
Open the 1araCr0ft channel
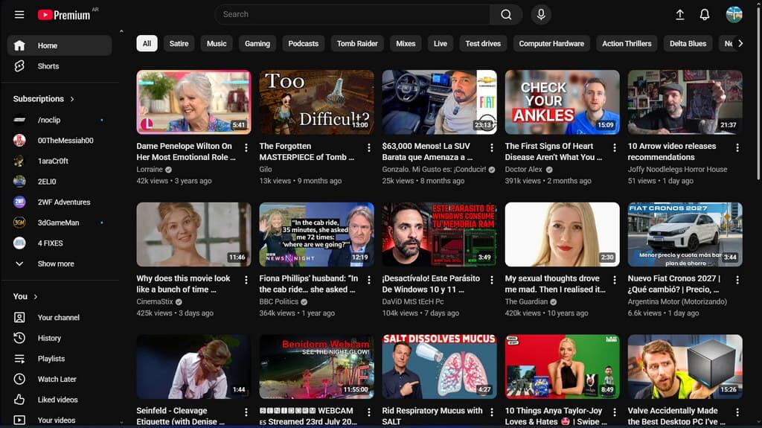(60, 161)
